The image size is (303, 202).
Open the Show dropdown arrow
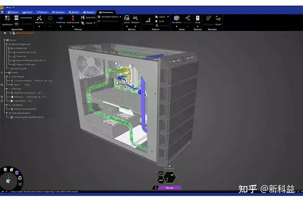click(198, 27)
